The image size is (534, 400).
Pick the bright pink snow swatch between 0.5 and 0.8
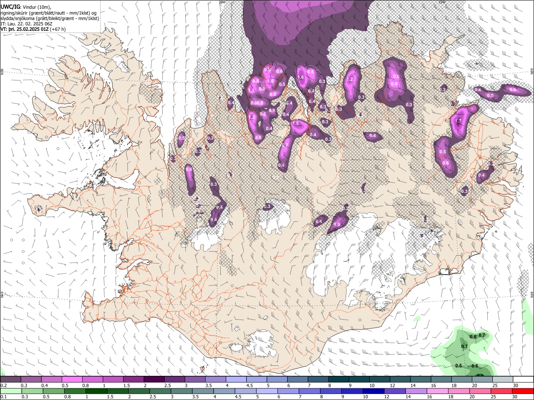coord(72,380)
